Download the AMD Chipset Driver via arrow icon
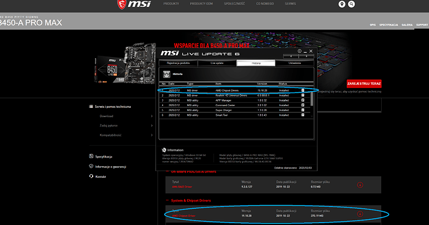The width and height of the screenshot is (429, 225). pos(360,214)
